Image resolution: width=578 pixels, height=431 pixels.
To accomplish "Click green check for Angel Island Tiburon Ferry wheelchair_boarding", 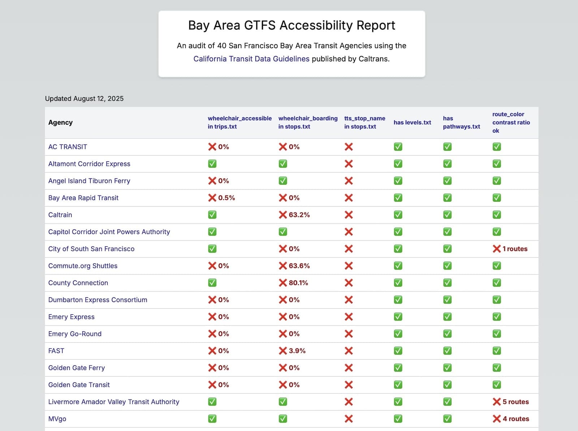I will pyautogui.click(x=283, y=181).
